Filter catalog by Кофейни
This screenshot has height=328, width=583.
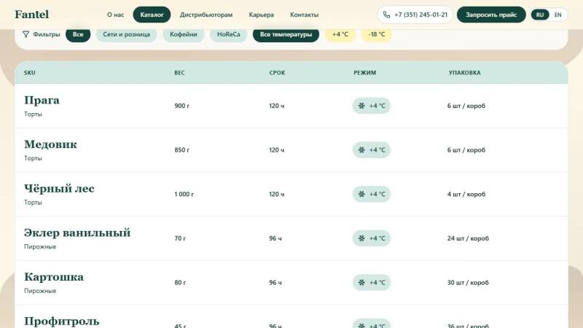[x=184, y=34]
